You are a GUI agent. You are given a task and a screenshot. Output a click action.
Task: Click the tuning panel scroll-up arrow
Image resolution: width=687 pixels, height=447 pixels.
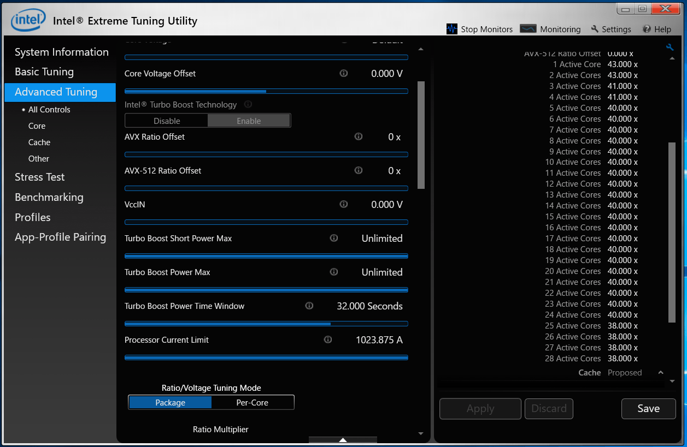[x=421, y=49]
